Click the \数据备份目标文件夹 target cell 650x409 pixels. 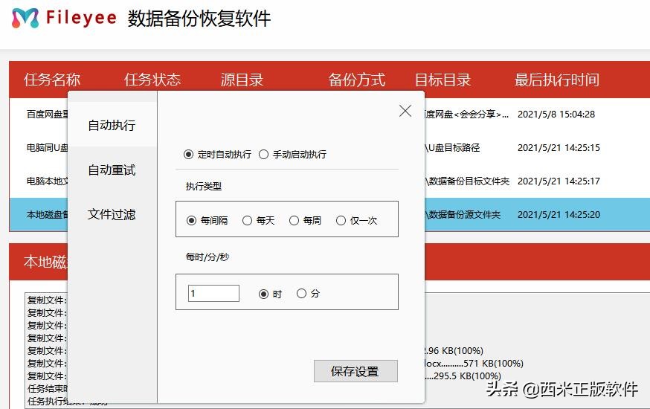(467, 181)
